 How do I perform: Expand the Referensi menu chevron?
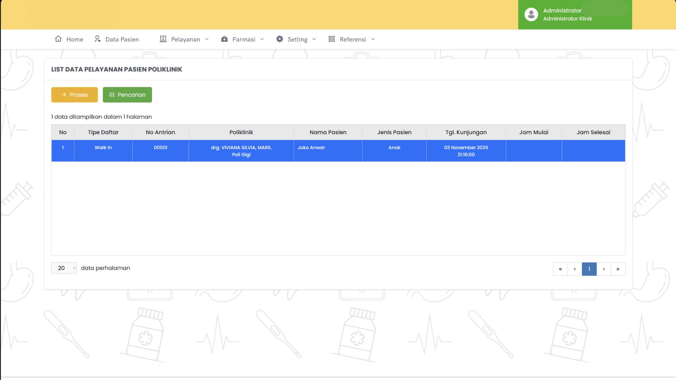pyautogui.click(x=373, y=39)
